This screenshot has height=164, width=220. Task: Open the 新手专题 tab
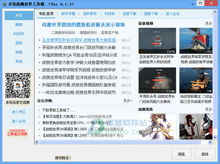(x=68, y=14)
